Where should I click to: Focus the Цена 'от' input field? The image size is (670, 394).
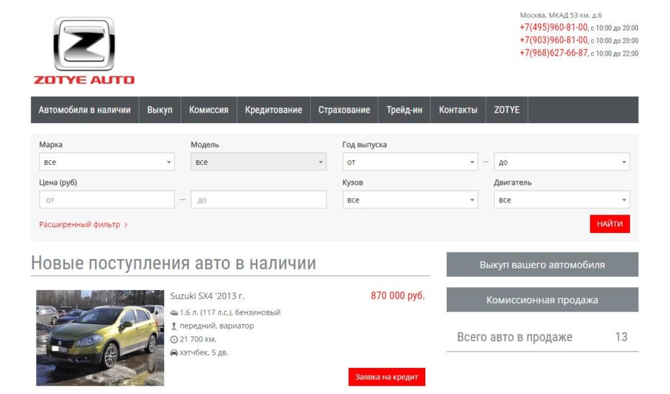(107, 200)
